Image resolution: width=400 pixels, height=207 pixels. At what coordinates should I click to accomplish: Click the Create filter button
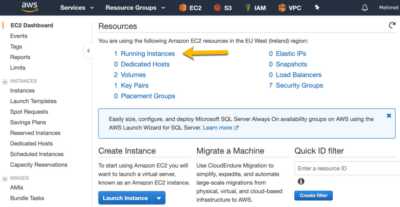314,196
